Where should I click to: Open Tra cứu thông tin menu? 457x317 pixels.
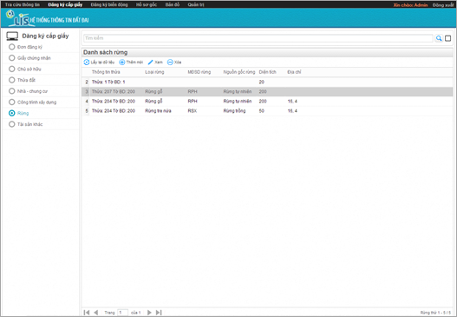[23, 4]
